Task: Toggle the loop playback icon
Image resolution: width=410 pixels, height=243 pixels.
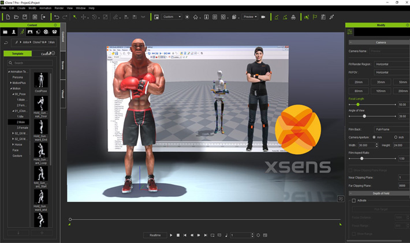Action: point(213,235)
